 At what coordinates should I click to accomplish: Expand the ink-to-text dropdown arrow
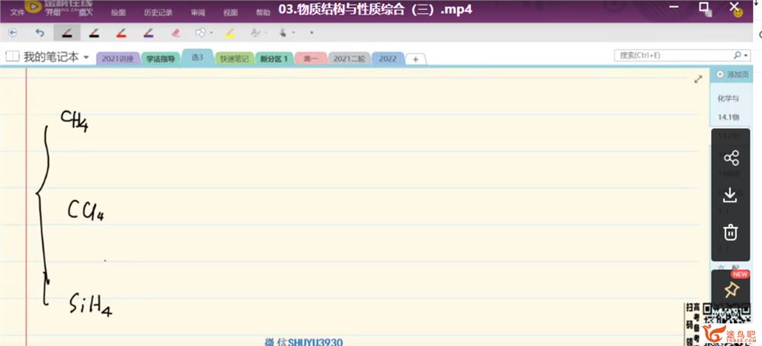coord(266,33)
